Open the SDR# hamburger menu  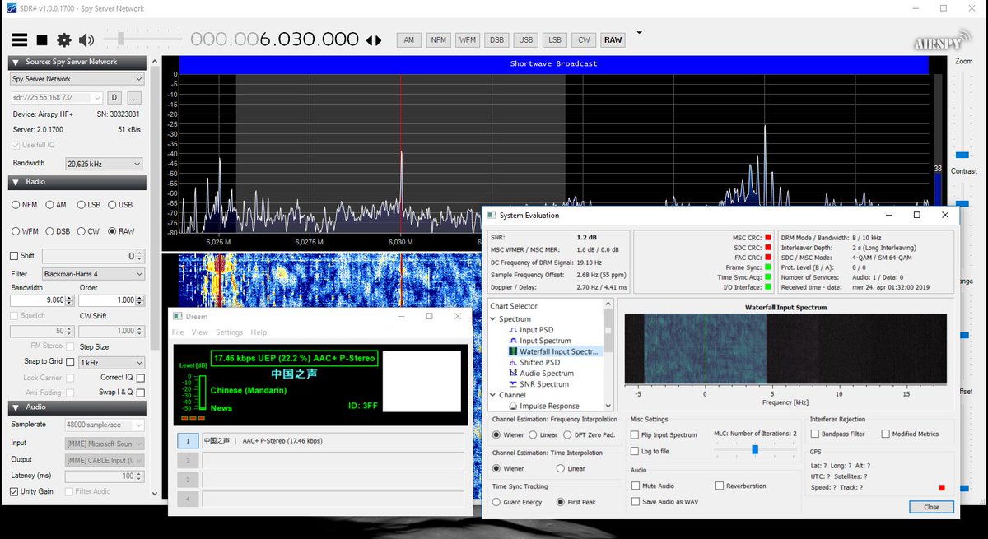(20, 39)
